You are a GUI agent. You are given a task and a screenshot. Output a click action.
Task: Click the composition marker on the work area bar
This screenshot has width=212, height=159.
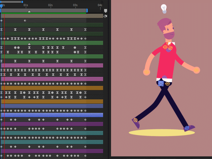pyautogui.click(x=29, y=11)
